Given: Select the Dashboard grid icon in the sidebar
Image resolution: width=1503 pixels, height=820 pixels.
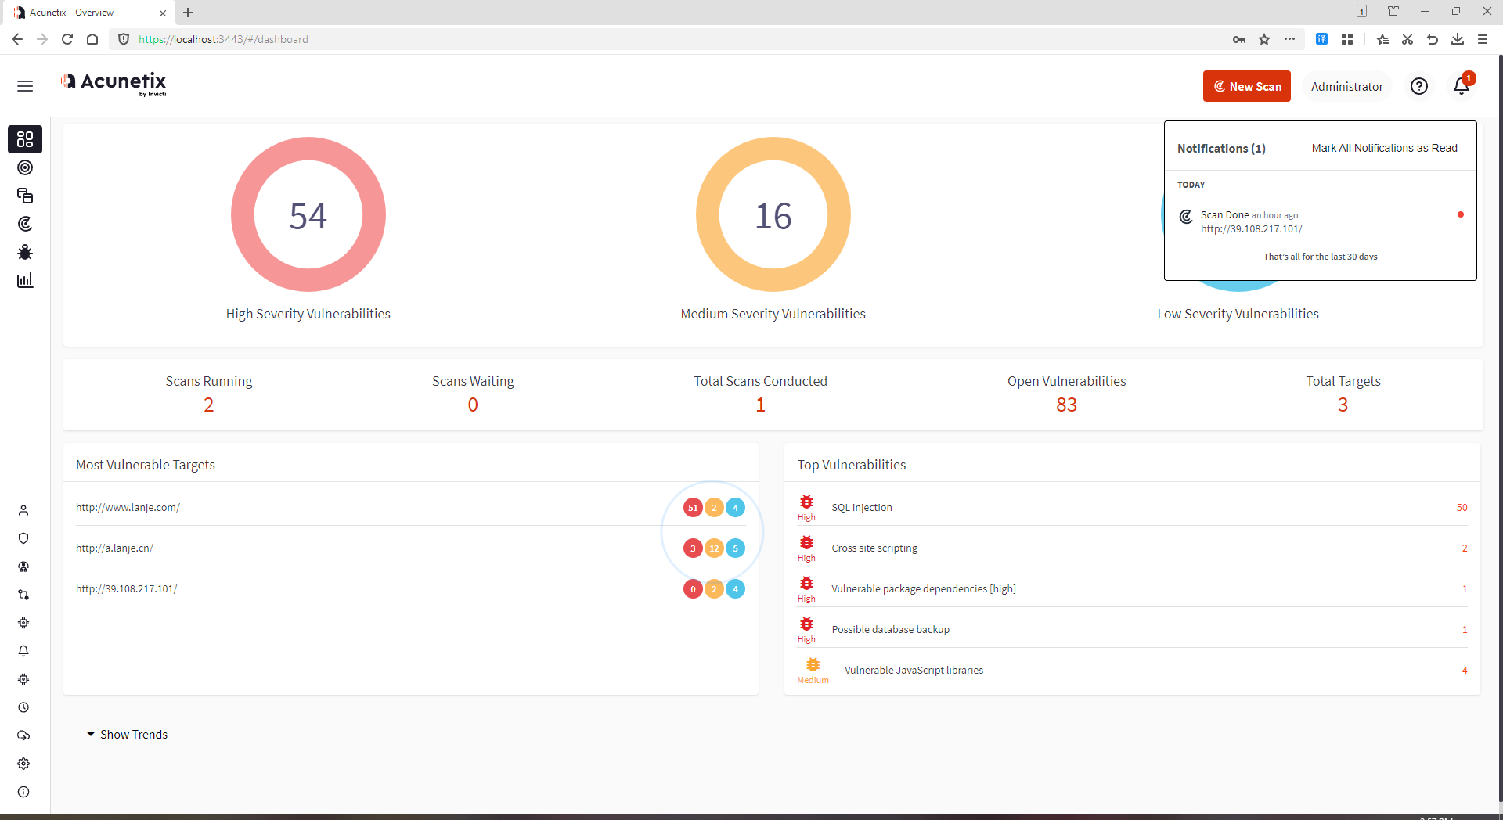Looking at the screenshot, I should point(25,139).
